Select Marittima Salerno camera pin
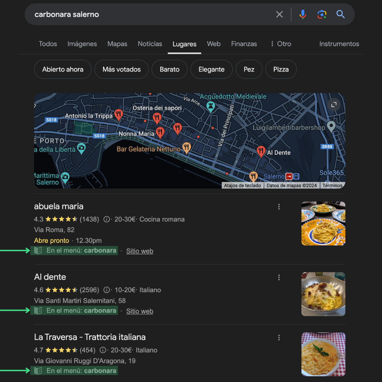Image resolution: width=382 pixels, height=382 pixels. pyautogui.click(x=65, y=178)
